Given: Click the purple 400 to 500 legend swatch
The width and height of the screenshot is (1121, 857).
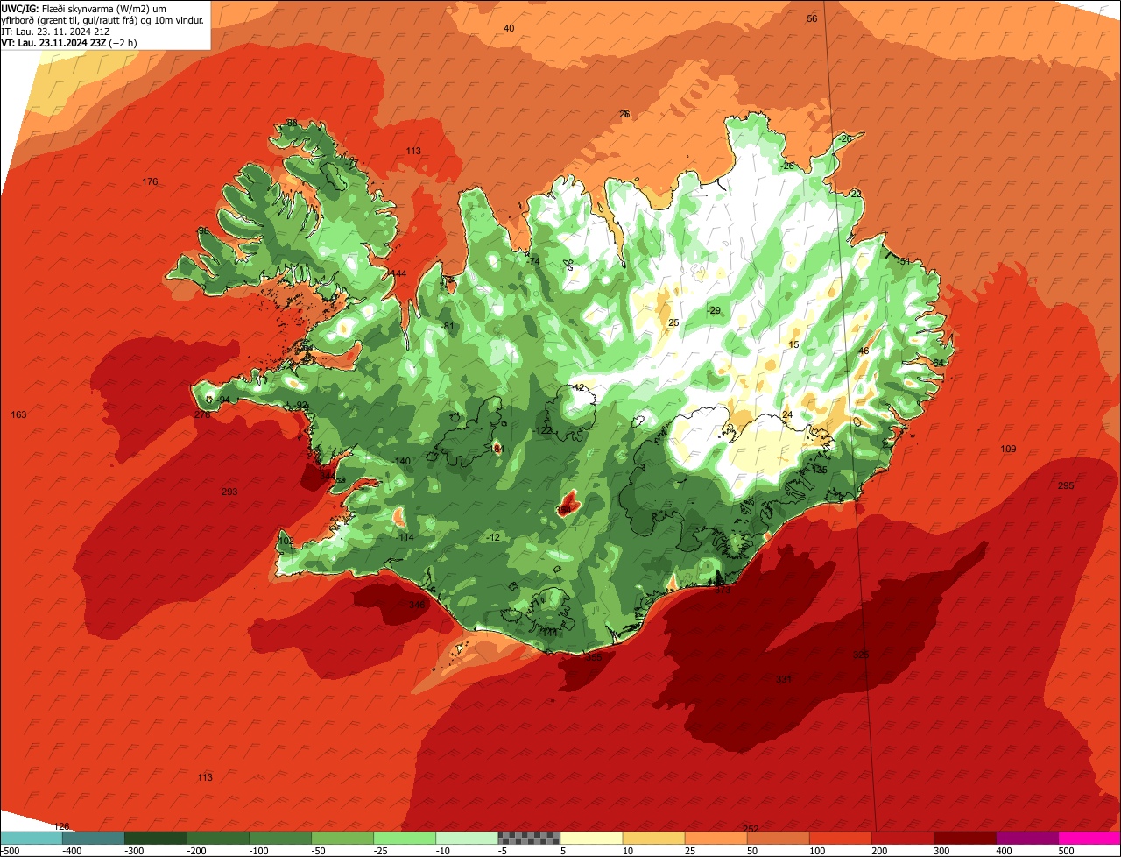Looking at the screenshot, I should click(x=1026, y=839).
